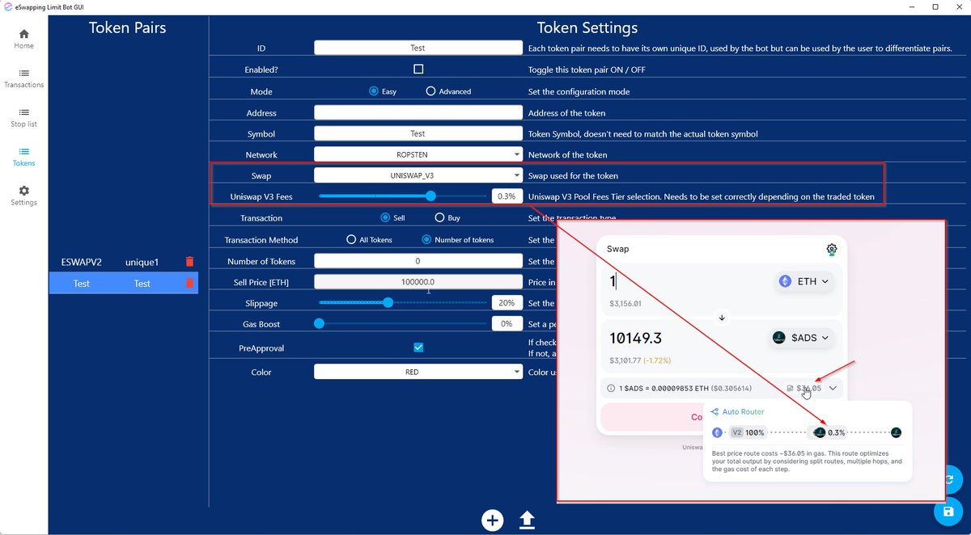971x535 pixels.
Task: Open the Network ROPSTEN dropdown
Action: [x=418, y=154]
